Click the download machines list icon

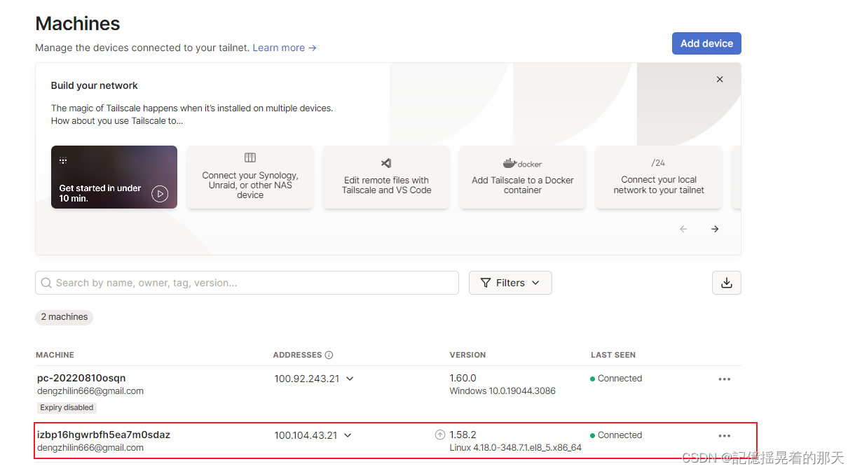tap(727, 283)
